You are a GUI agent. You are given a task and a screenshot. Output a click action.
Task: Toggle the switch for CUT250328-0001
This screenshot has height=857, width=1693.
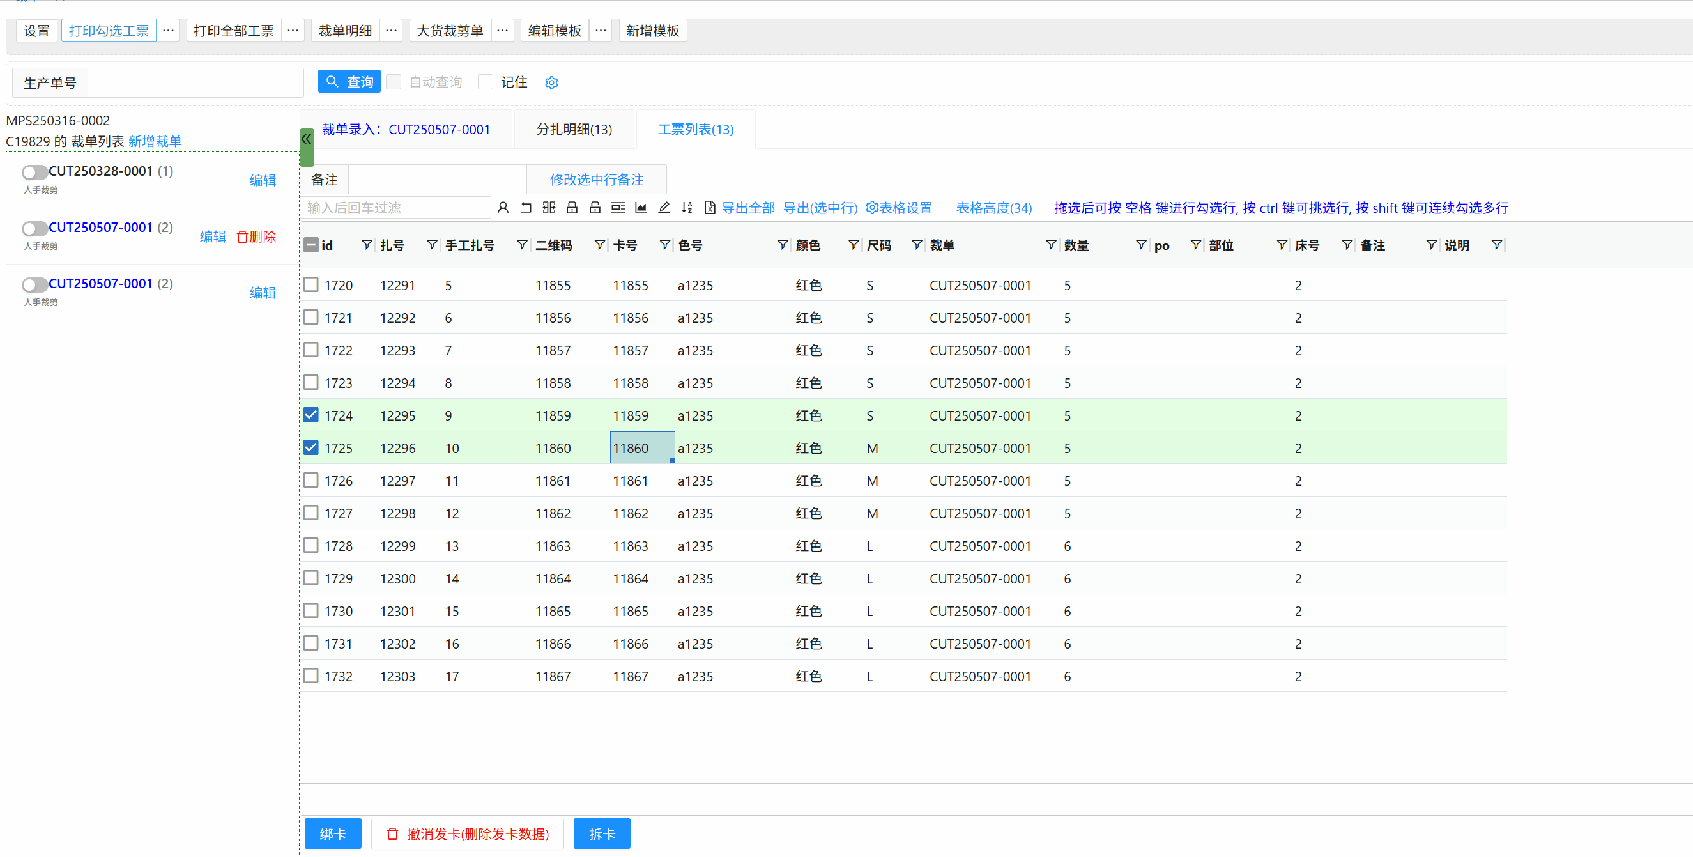(x=34, y=172)
